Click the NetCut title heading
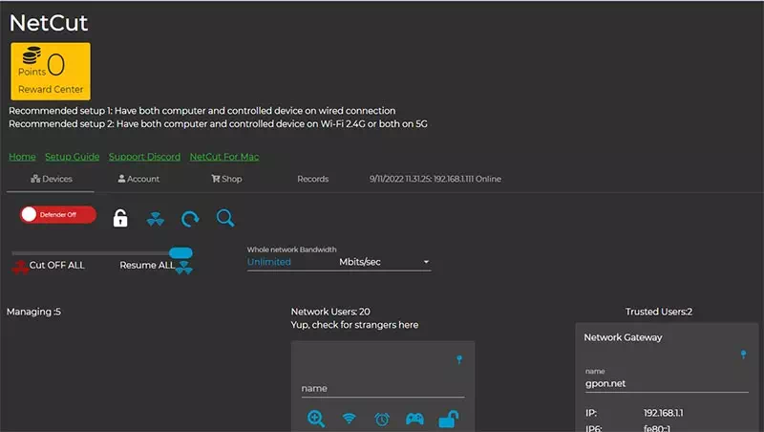Screen dimensions: 764x432 pyautogui.click(x=49, y=23)
